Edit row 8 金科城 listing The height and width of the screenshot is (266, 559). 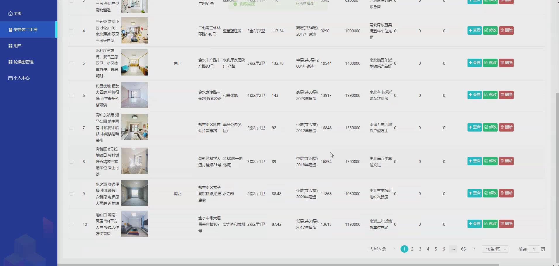pyautogui.click(x=490, y=161)
